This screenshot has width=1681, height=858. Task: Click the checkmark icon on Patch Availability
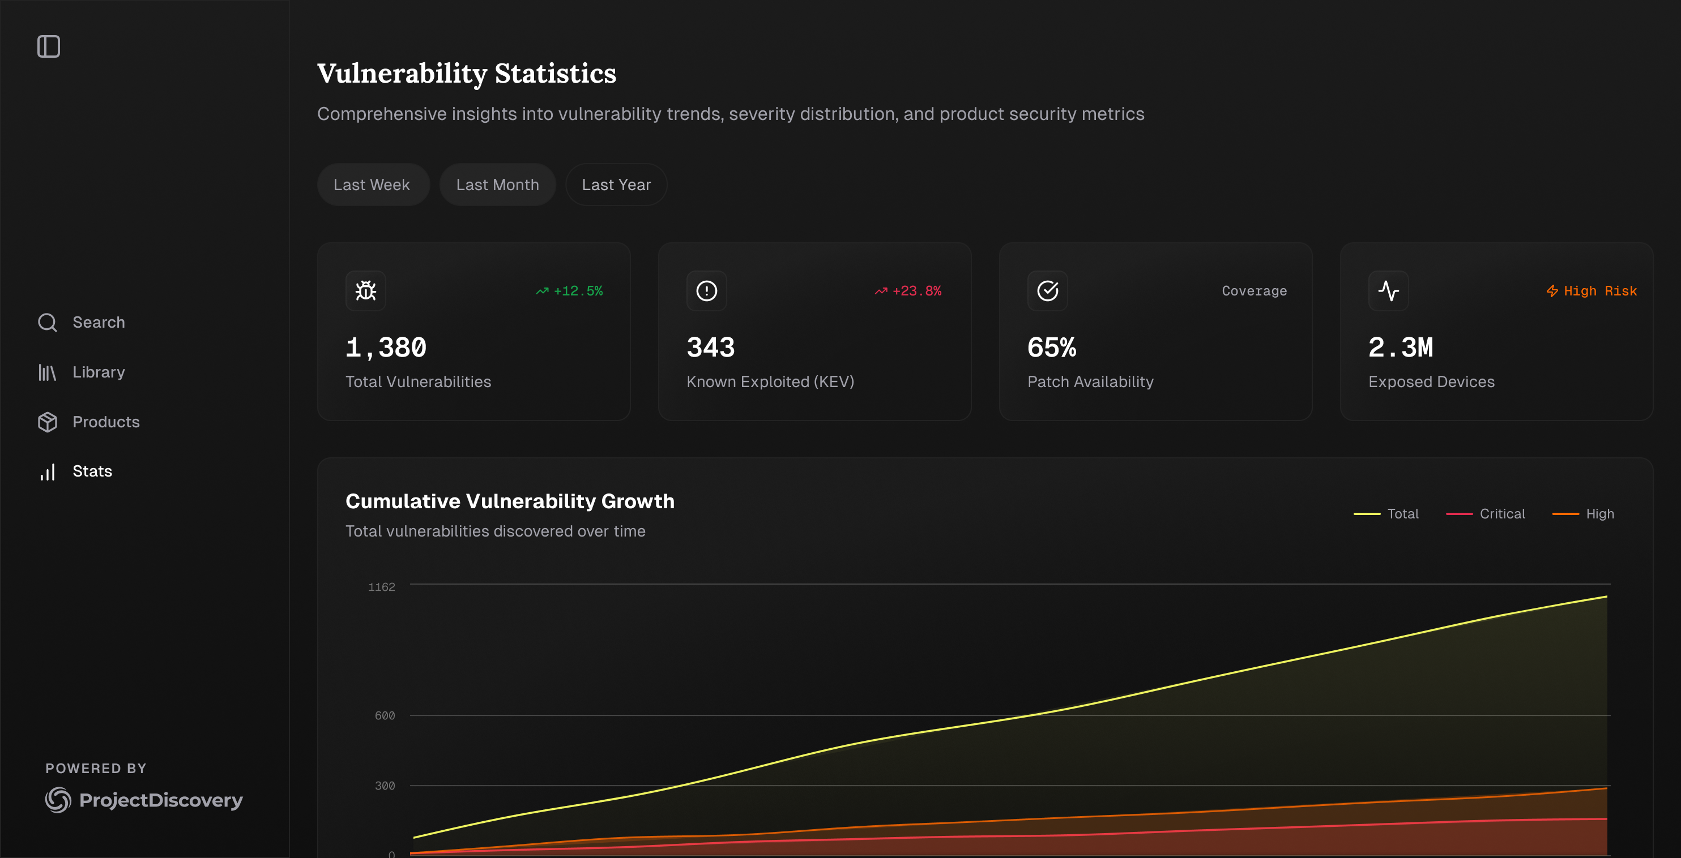pyautogui.click(x=1047, y=291)
